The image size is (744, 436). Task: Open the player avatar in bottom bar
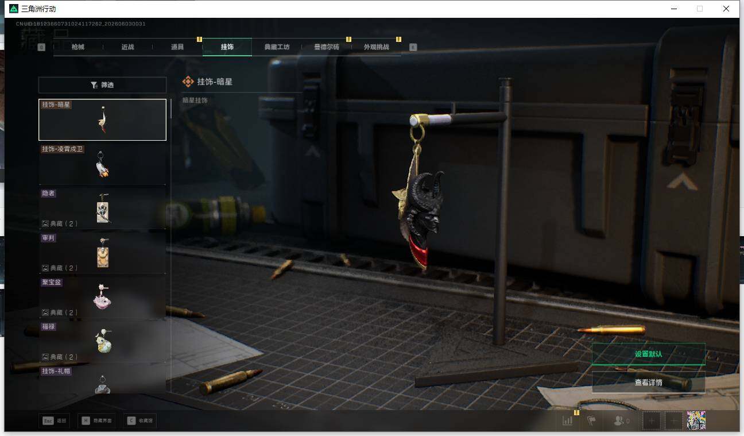(x=696, y=420)
